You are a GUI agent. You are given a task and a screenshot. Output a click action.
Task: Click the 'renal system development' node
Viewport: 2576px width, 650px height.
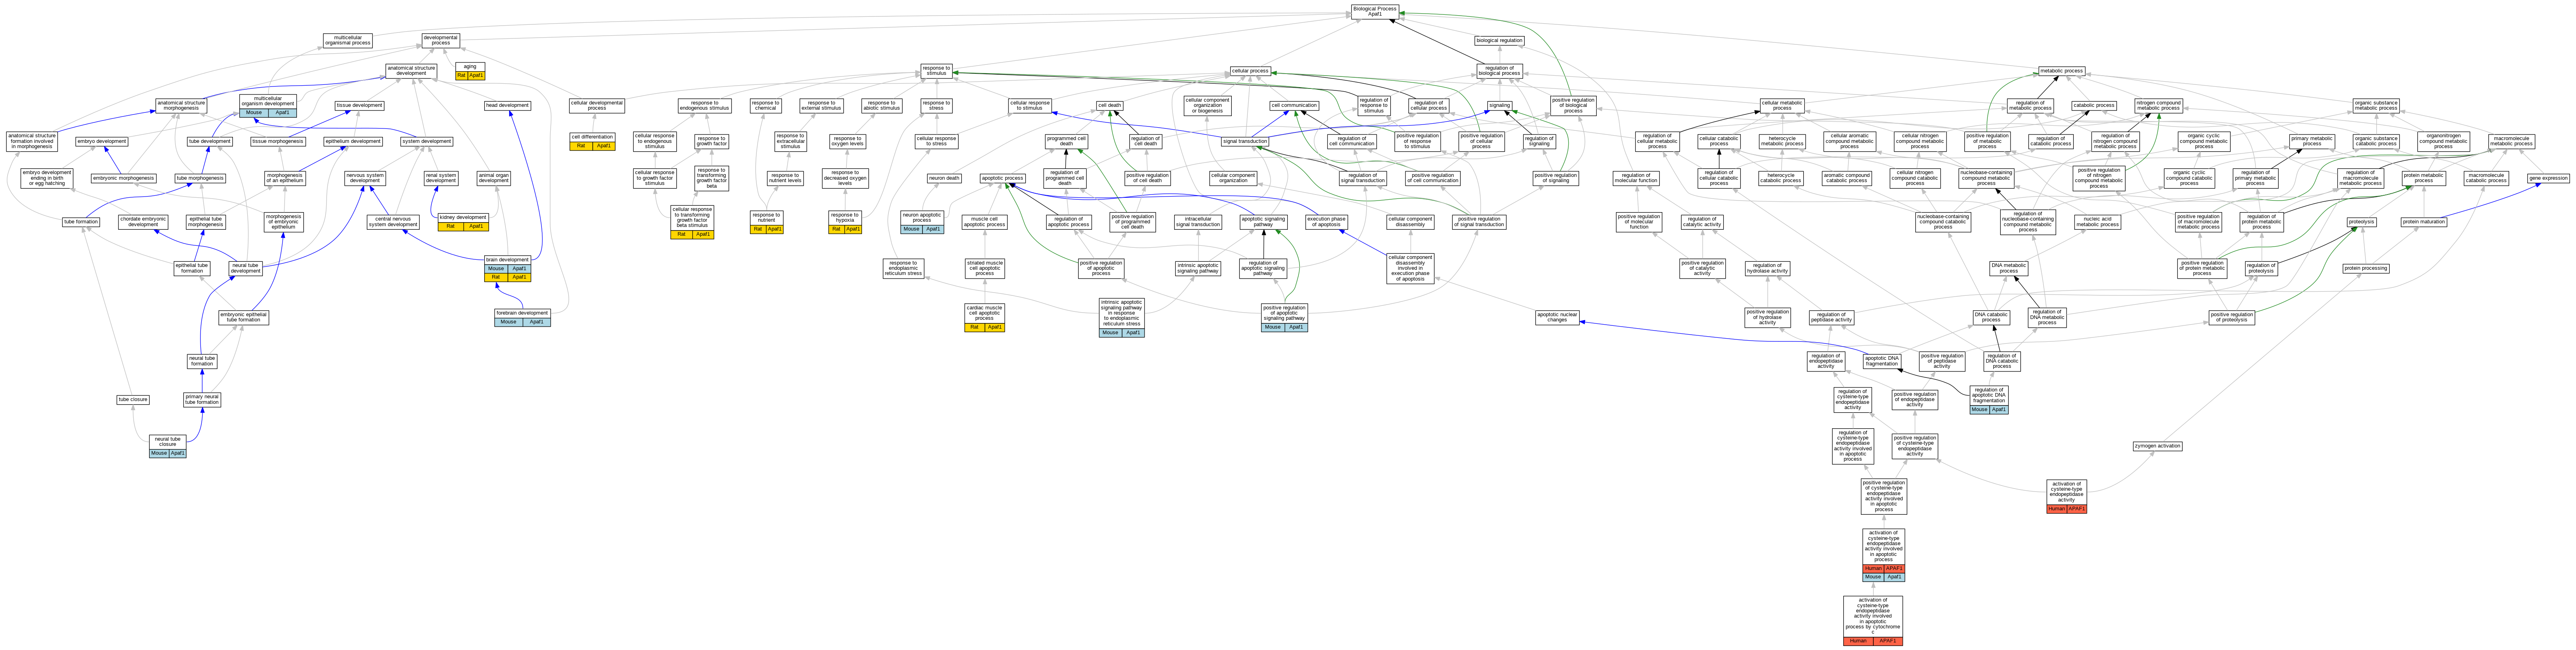pos(441,178)
